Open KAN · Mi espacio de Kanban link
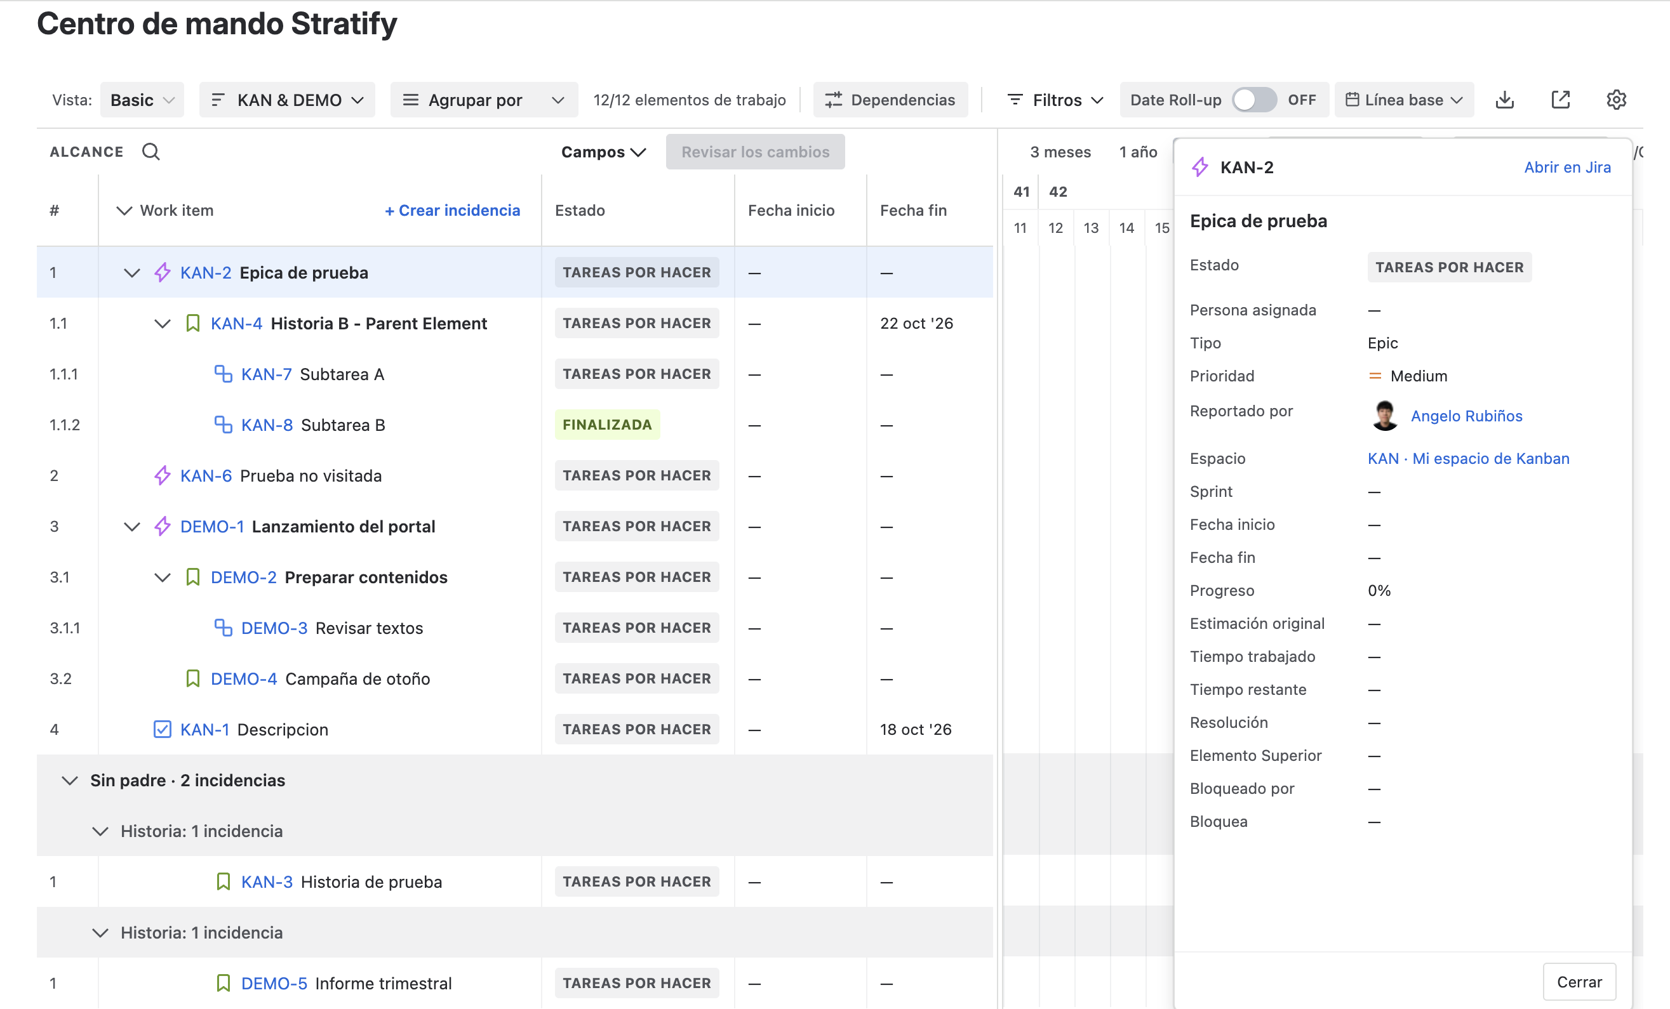Viewport: 1670px width, 1009px height. [1468, 458]
